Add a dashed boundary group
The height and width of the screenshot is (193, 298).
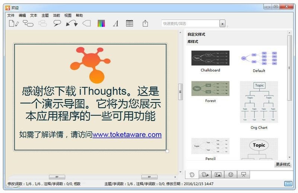(x=87, y=23)
